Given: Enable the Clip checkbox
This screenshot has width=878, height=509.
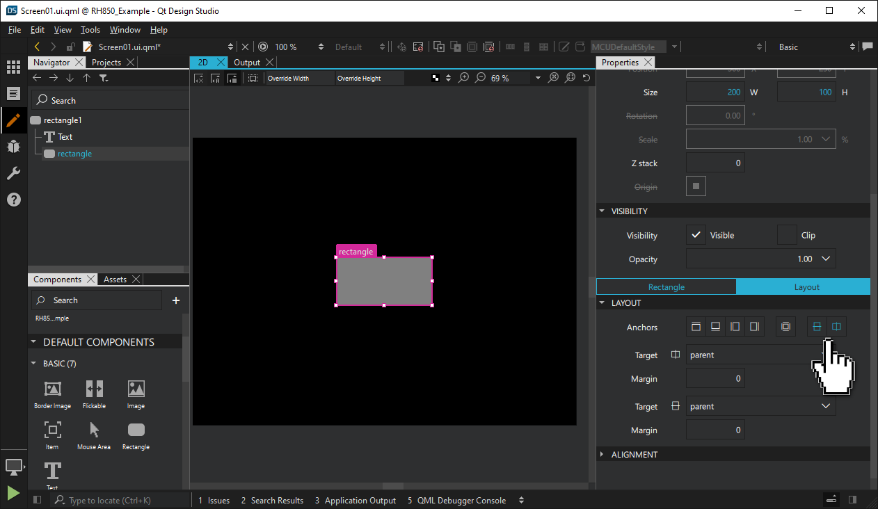Looking at the screenshot, I should pos(787,235).
